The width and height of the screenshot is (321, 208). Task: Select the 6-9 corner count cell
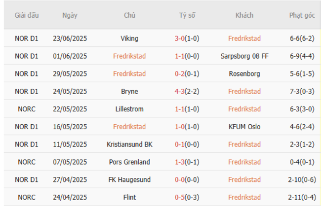[x=302, y=56]
